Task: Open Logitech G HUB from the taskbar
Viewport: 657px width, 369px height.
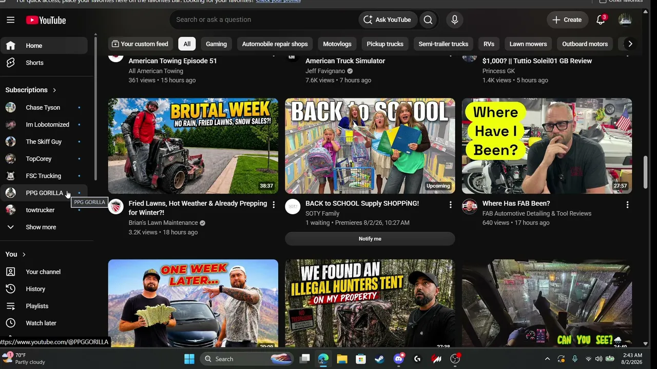Action: coord(417,359)
